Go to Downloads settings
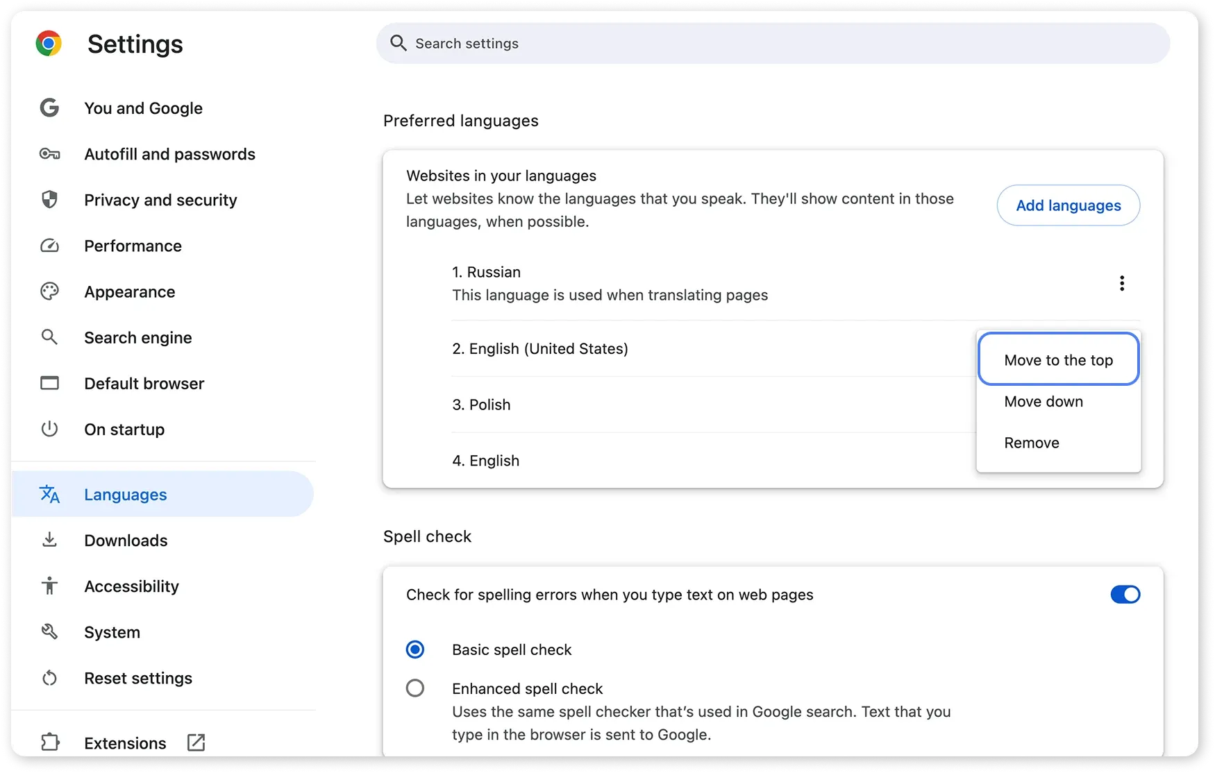Screen dimensions: 1215x773 click(x=126, y=540)
